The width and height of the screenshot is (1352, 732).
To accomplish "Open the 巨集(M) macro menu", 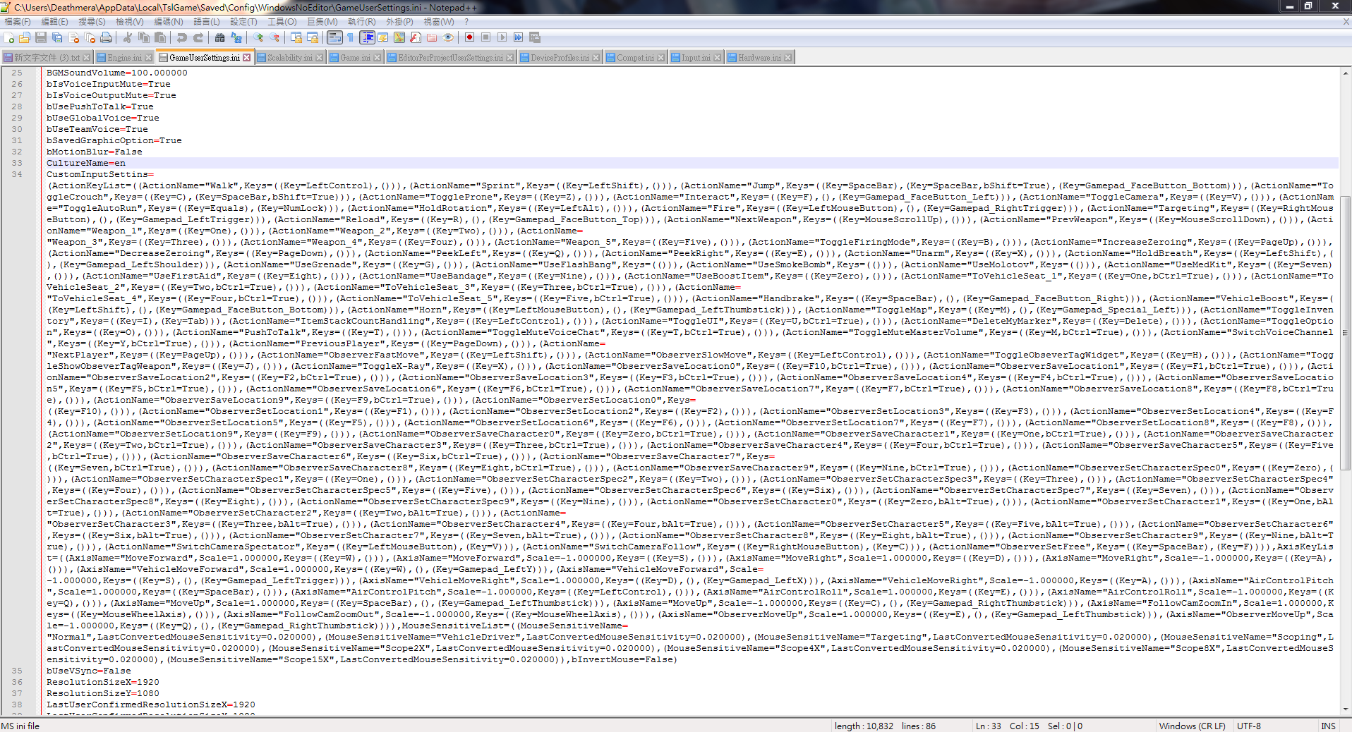I will pos(322,22).
